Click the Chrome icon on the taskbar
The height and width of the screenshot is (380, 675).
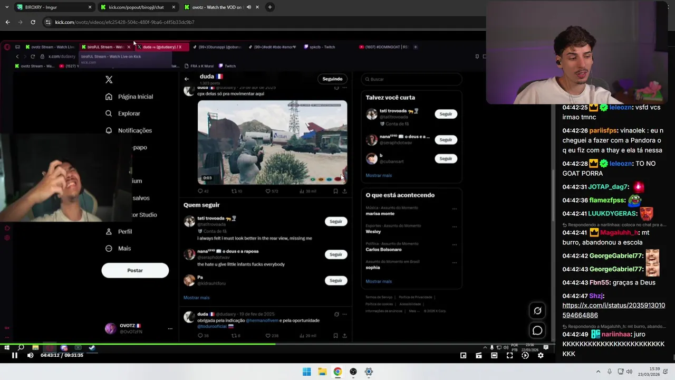pyautogui.click(x=337, y=372)
